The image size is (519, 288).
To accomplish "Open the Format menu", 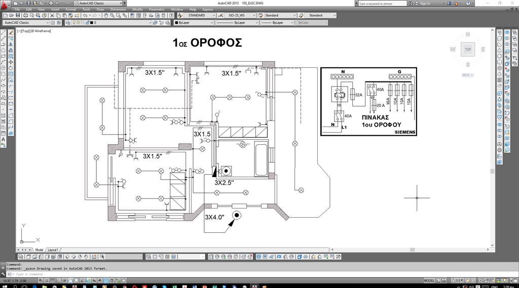I will click(x=71, y=9).
